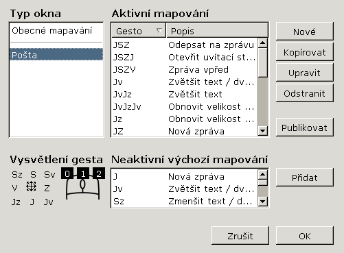
Task: Click mouse button 1 label
Action: (x=83, y=173)
